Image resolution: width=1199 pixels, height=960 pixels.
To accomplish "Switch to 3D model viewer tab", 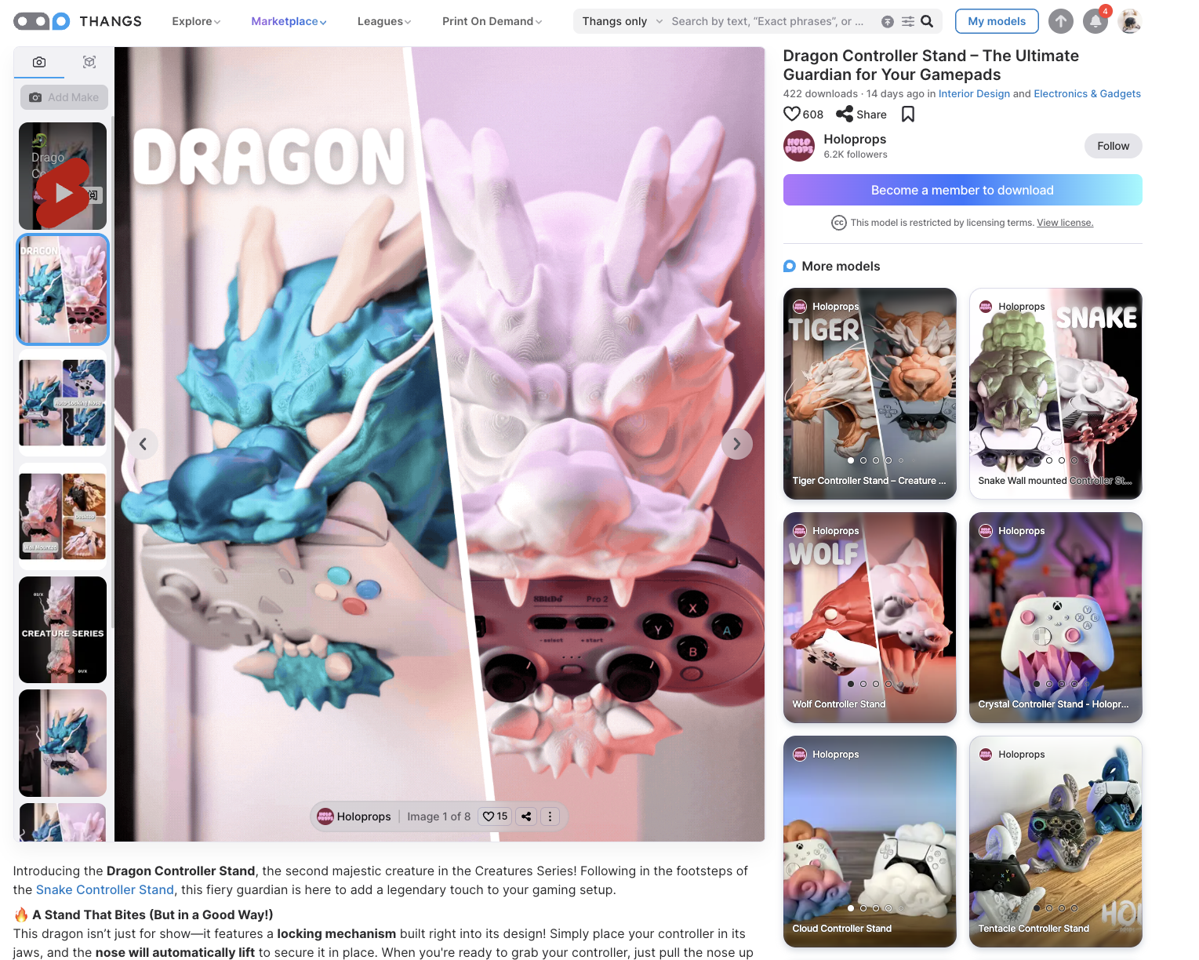I will point(89,62).
